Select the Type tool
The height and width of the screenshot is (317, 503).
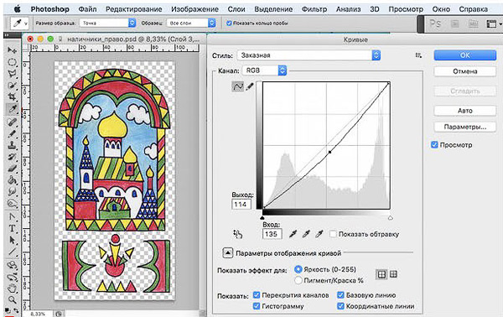tap(13, 228)
